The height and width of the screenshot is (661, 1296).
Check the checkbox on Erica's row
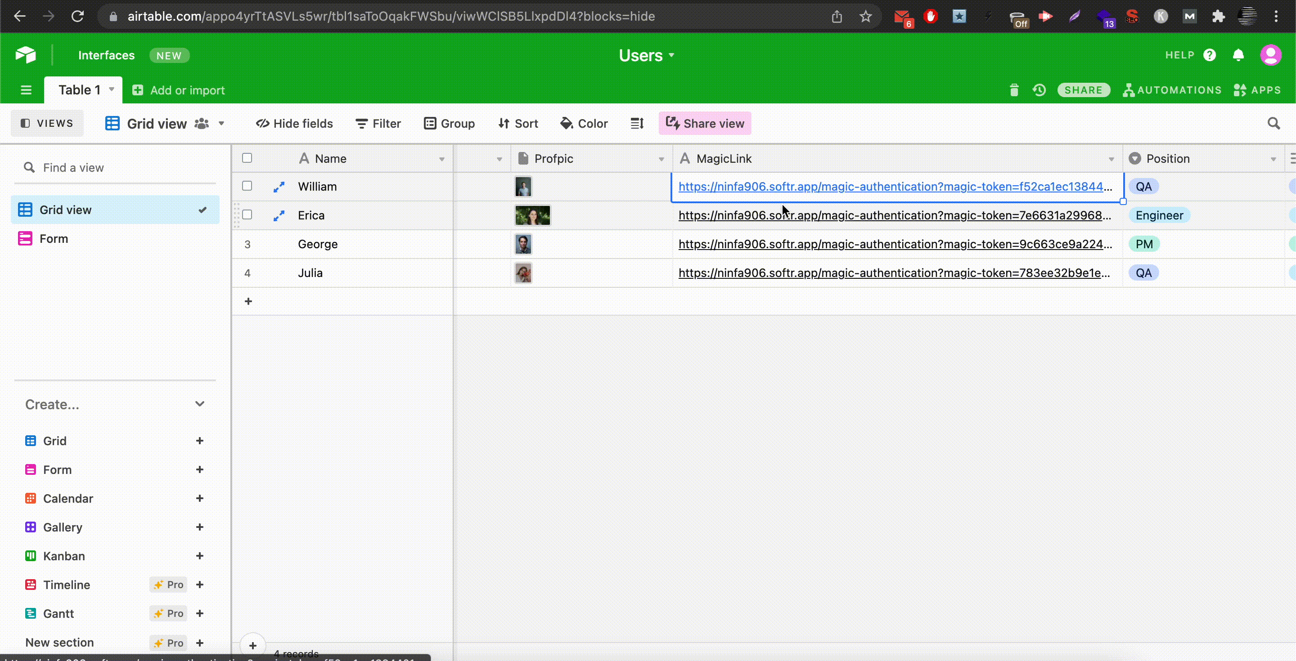(247, 214)
